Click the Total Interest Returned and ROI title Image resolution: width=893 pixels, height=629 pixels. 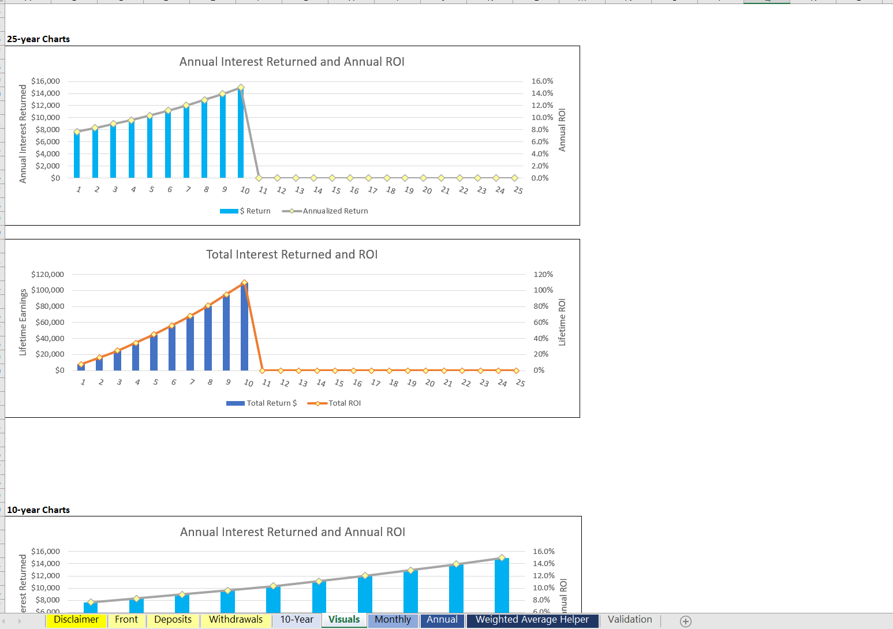pos(292,254)
